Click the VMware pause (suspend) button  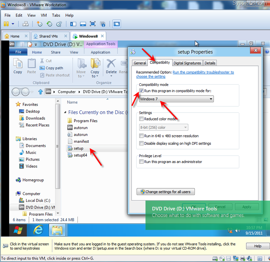coord(6,24)
